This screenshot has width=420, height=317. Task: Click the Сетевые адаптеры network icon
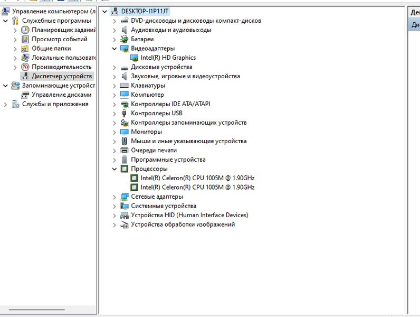[x=125, y=197]
